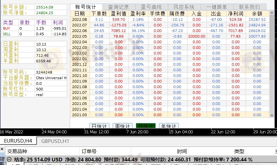The height and width of the screenshot is (165, 277).
Task: Open the 联系我们 tab
Action: coord(250,7)
